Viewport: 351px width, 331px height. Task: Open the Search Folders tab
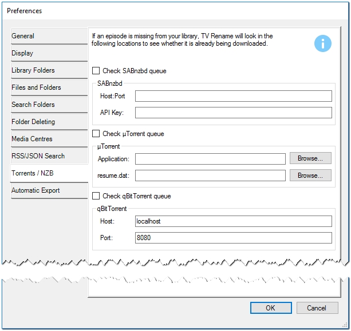click(49, 105)
